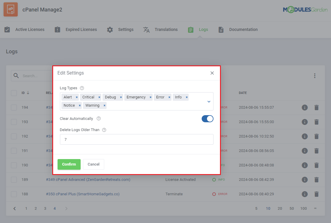Open the three-dot more actions menu

315,76
